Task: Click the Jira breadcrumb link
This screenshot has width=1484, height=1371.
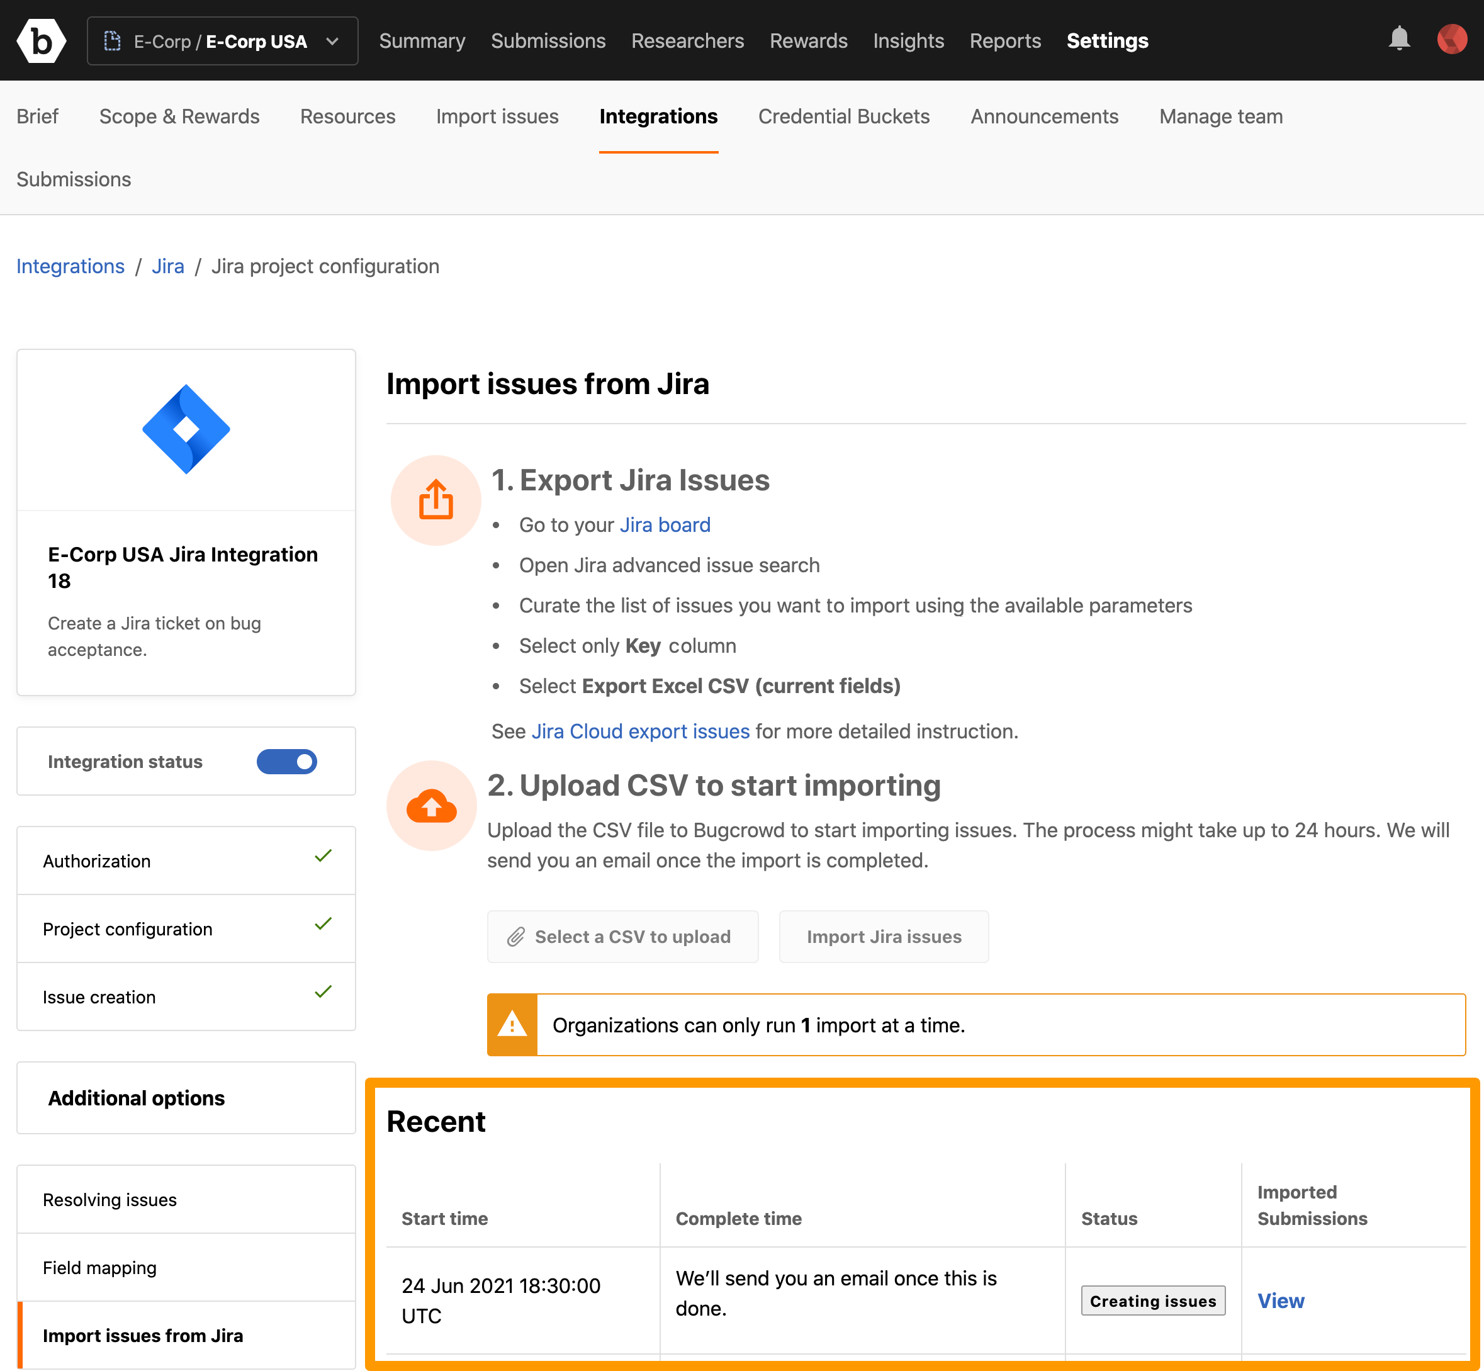Action: 167,266
